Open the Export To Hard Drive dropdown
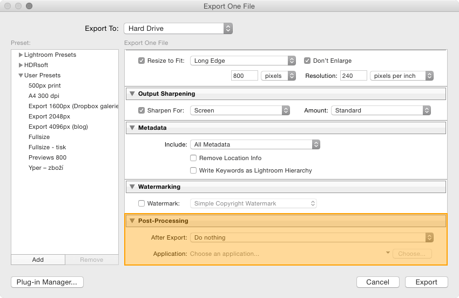Image resolution: width=459 pixels, height=298 pixels. pos(178,29)
